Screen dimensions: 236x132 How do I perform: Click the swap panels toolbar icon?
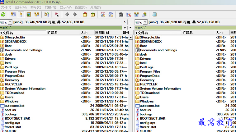click(x=47, y=14)
